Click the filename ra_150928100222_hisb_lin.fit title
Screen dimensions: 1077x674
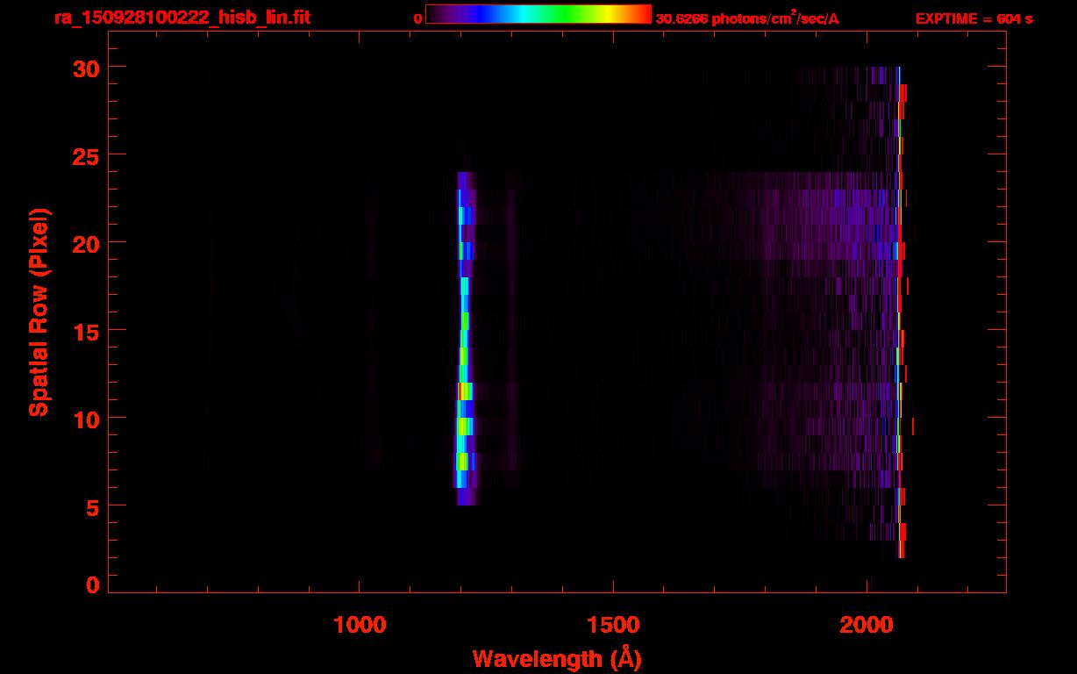pos(181,17)
